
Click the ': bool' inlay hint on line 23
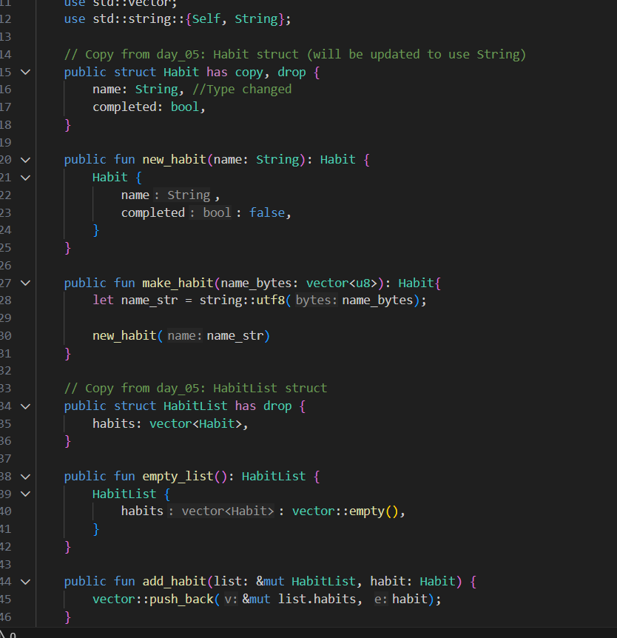[211, 213]
